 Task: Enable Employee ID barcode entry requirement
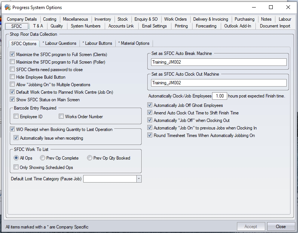16,117
